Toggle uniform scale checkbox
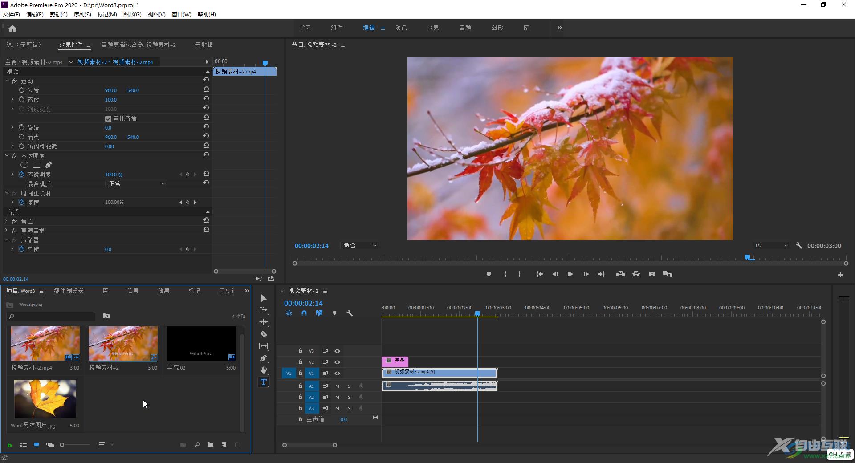The height and width of the screenshot is (463, 855). (x=108, y=119)
